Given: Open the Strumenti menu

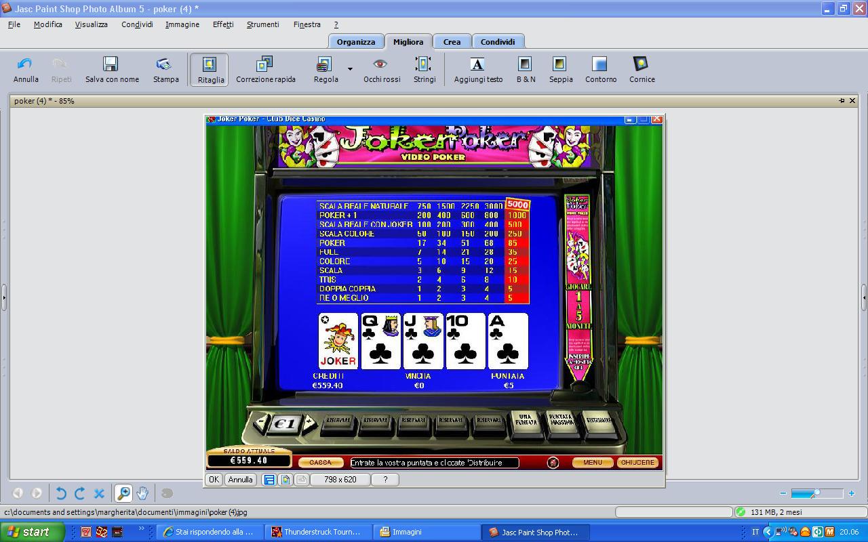Looking at the screenshot, I should [263, 24].
